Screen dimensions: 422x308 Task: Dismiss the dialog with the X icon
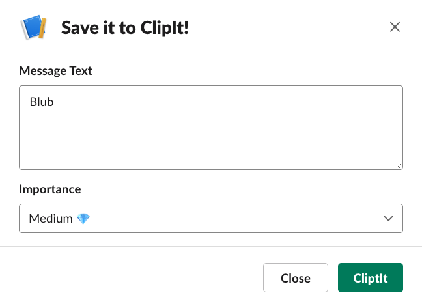click(395, 27)
